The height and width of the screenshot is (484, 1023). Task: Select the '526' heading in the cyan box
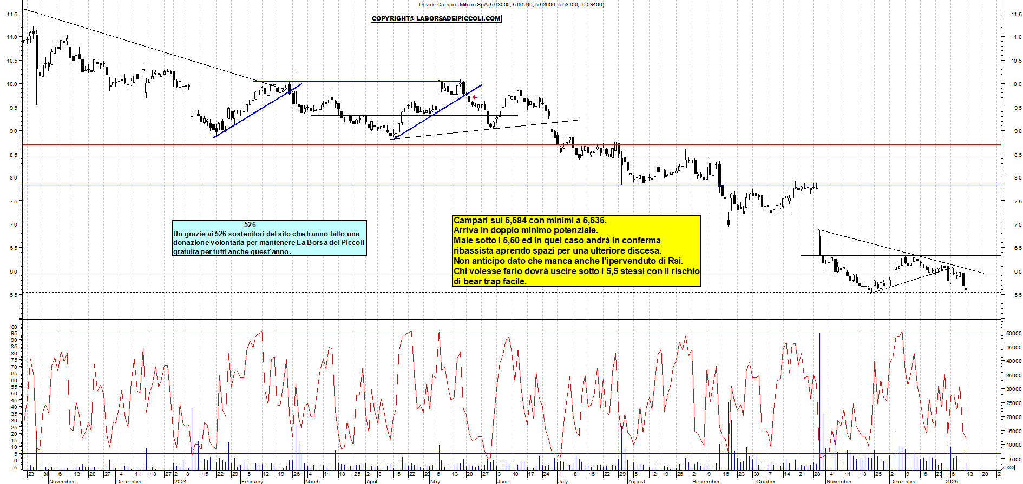click(x=250, y=224)
